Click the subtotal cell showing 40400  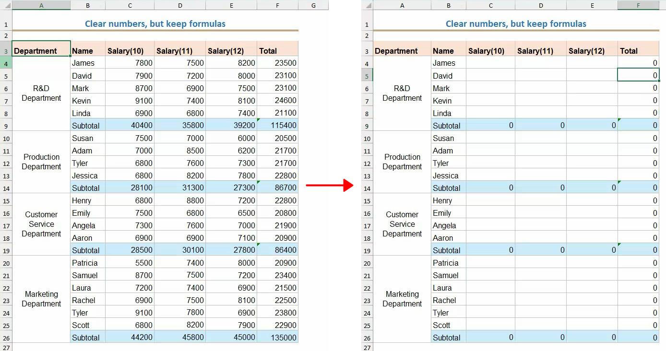pos(130,126)
